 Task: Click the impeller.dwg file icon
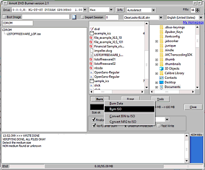click(92, 51)
